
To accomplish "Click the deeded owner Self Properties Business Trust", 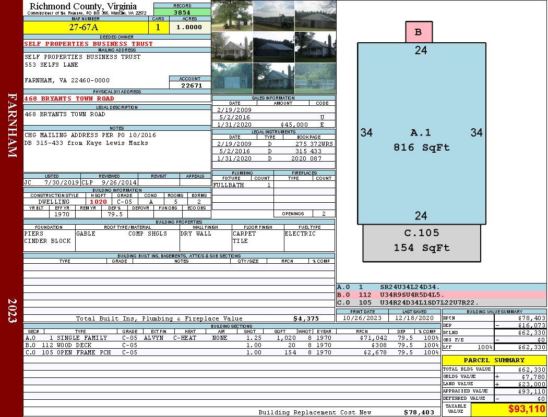I will point(89,44).
